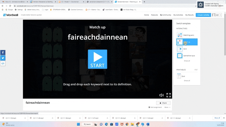The width and height of the screenshot is (226, 127).
Task: Select the Matching pairs template
Action: [x=187, y=35]
